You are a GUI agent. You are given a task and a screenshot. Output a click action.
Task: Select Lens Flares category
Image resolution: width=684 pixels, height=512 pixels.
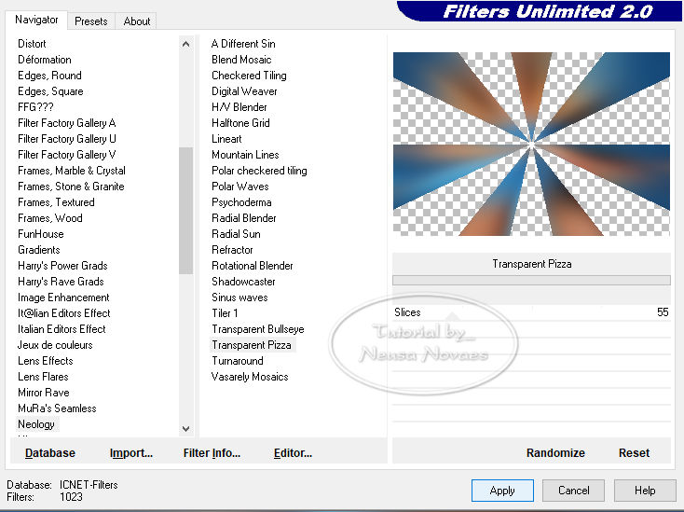(43, 377)
